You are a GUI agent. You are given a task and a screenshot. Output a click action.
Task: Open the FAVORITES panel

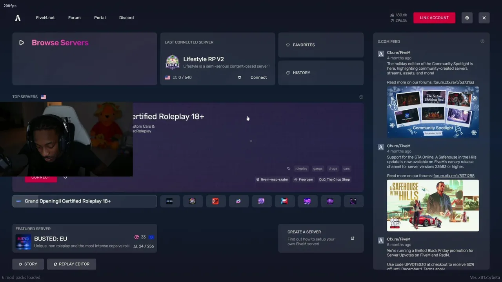pos(321,45)
